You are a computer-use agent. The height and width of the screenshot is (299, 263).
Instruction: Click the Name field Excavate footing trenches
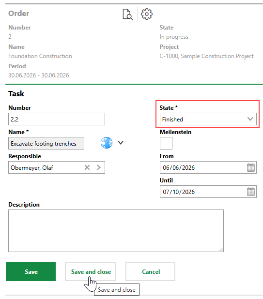click(x=46, y=143)
